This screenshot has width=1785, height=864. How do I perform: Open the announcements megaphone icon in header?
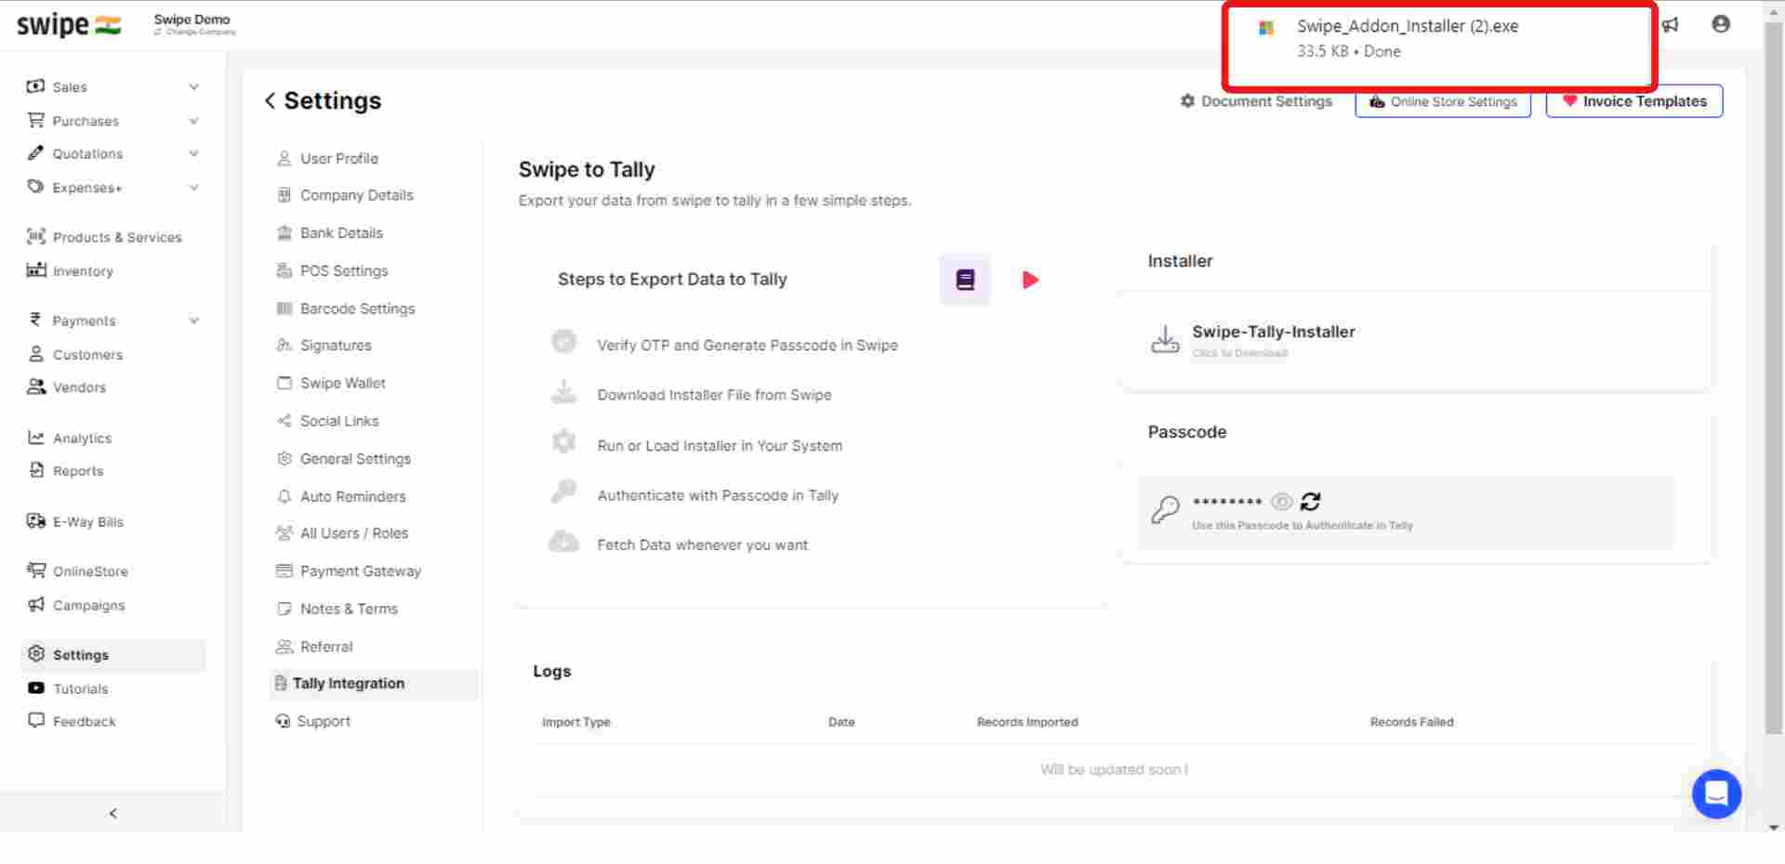click(1671, 25)
